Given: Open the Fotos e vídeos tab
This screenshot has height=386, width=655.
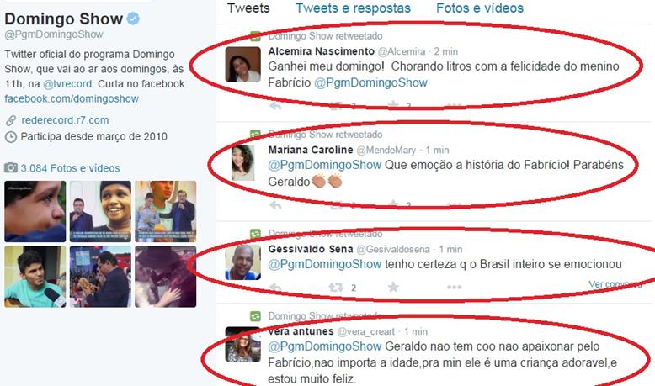Looking at the screenshot, I should (x=480, y=8).
